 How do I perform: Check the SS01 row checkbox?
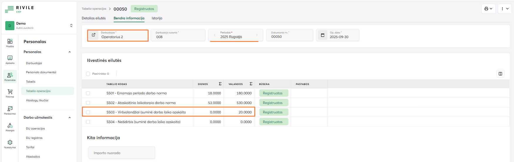(x=88, y=93)
